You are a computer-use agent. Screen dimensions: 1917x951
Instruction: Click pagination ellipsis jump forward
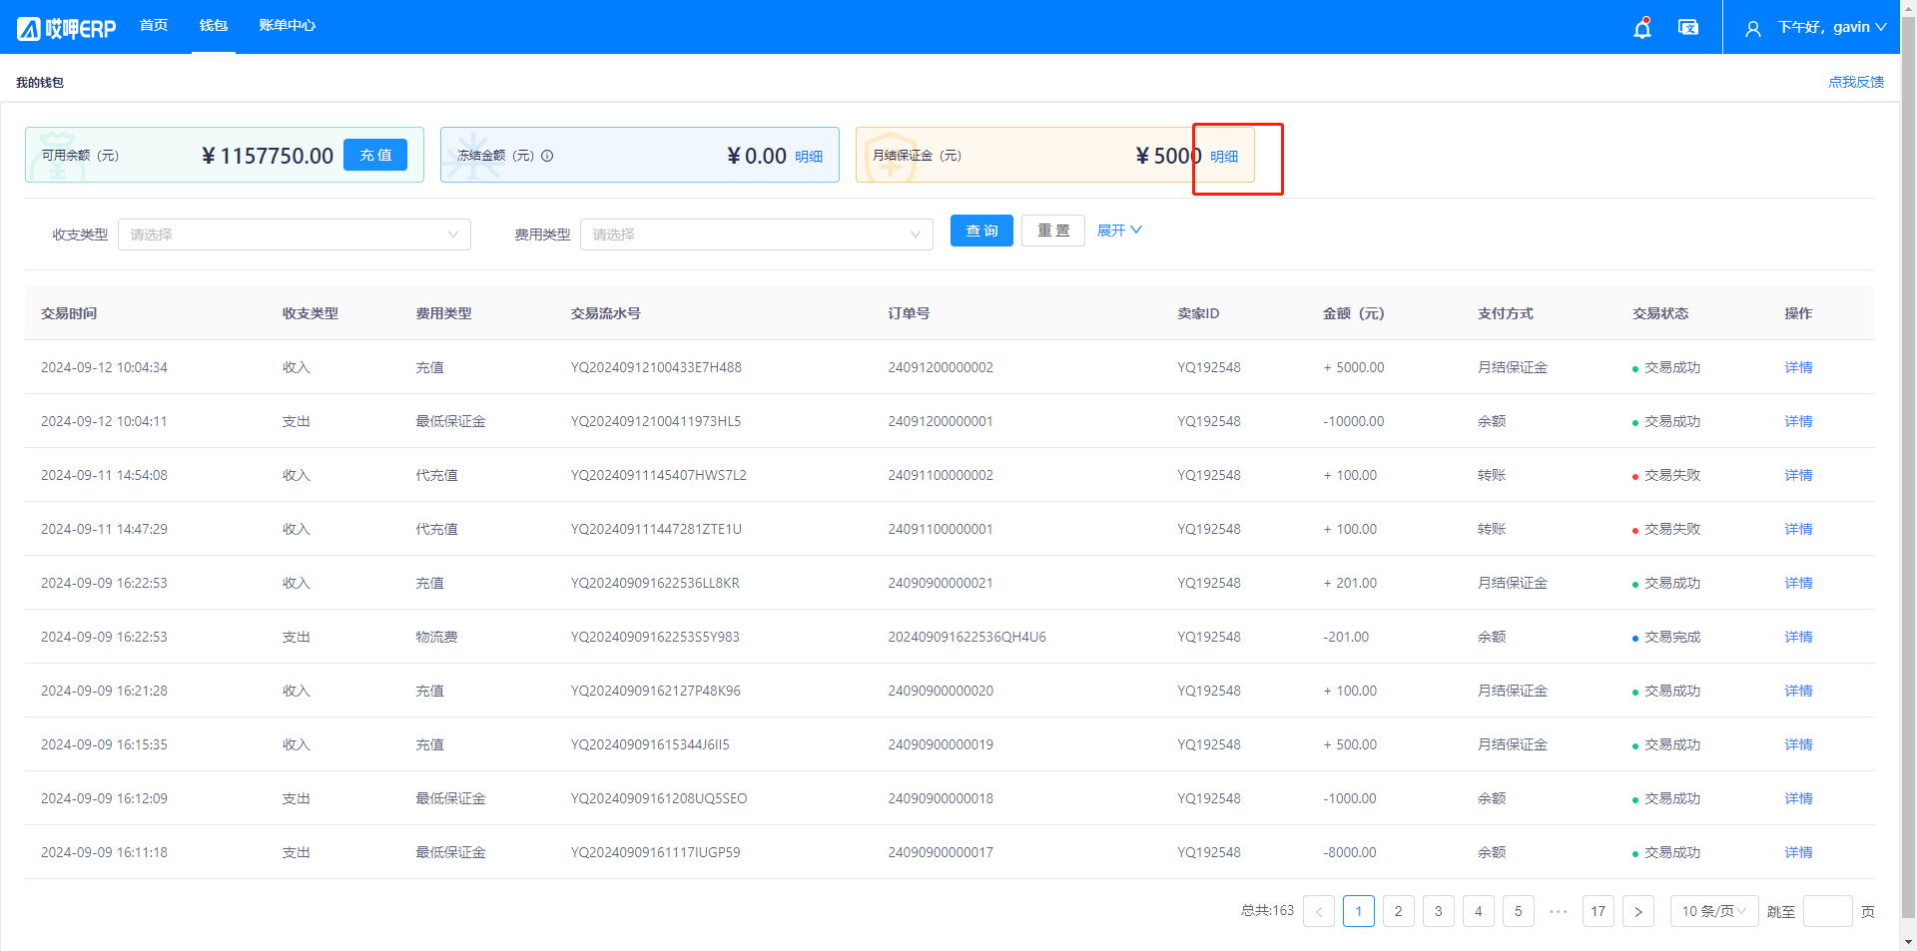click(1559, 911)
